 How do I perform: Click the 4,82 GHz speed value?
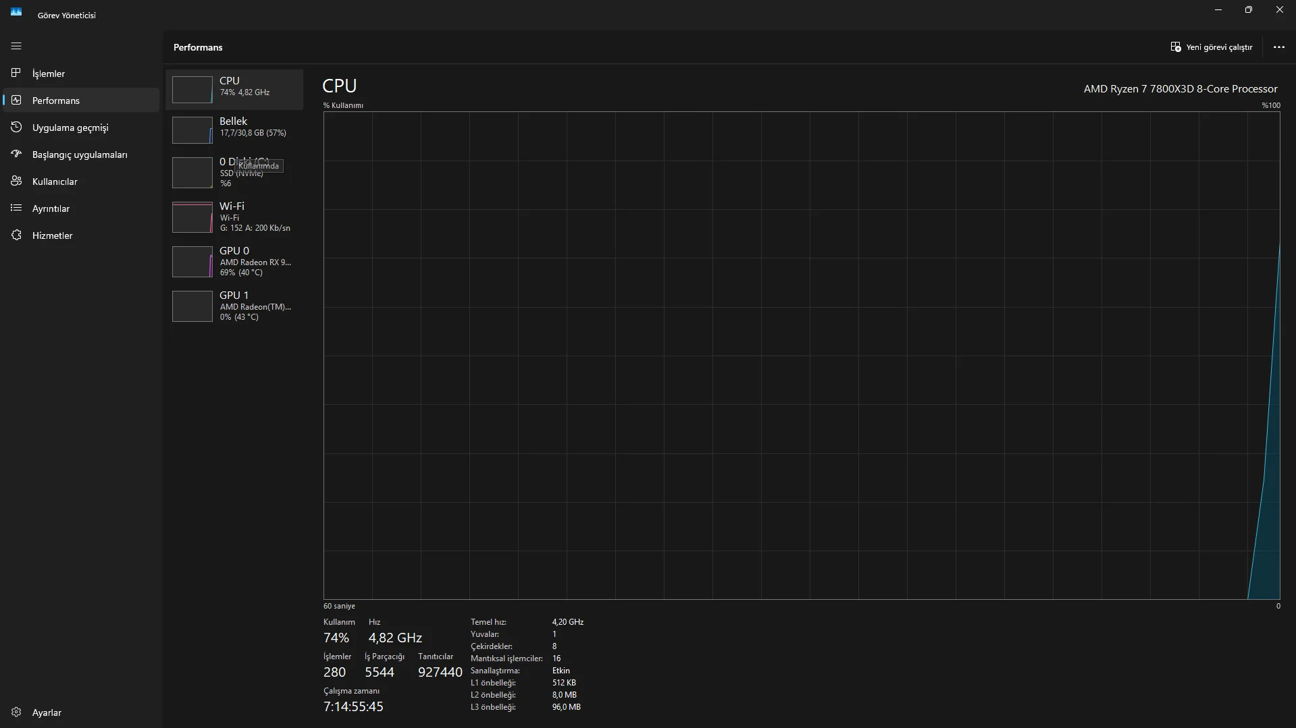click(395, 637)
